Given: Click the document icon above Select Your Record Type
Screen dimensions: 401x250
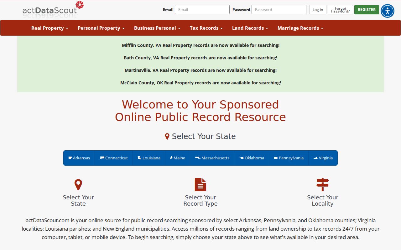Looking at the screenshot, I should coord(200,185).
